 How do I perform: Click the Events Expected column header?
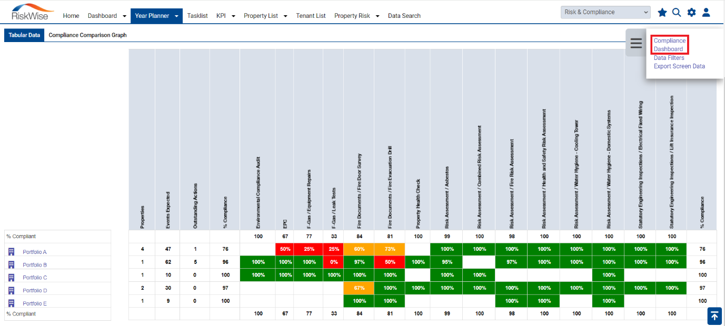click(x=167, y=139)
